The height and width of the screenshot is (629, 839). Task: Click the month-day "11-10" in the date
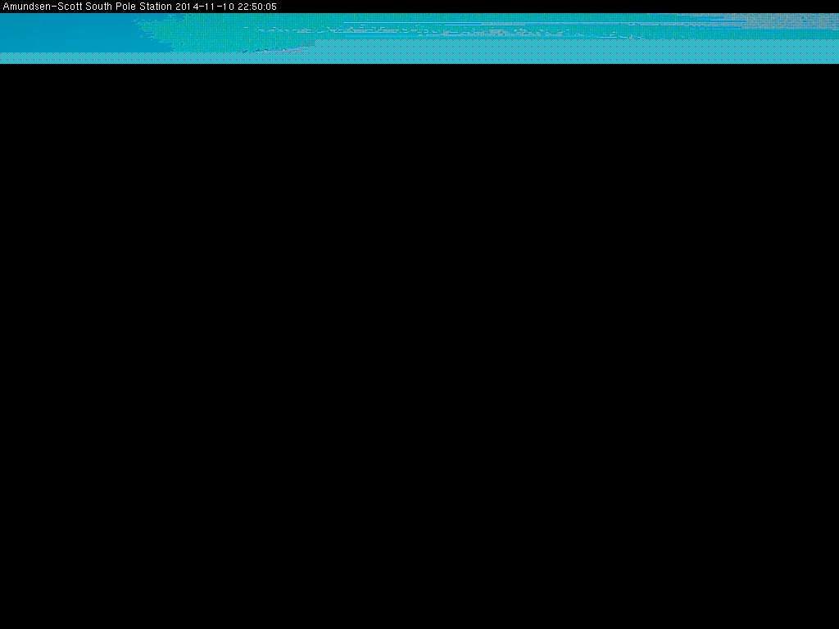[218, 7]
